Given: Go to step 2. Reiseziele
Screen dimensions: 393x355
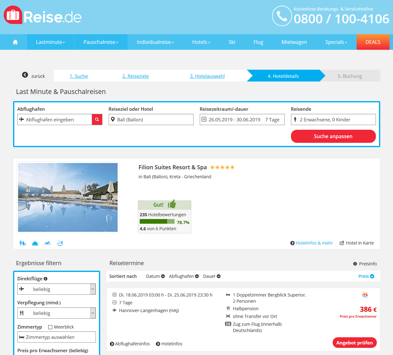Looking at the screenshot, I should tap(136, 76).
